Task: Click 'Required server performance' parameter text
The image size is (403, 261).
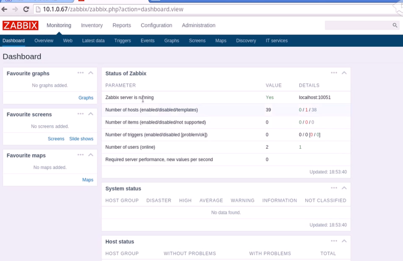Action: point(159,159)
